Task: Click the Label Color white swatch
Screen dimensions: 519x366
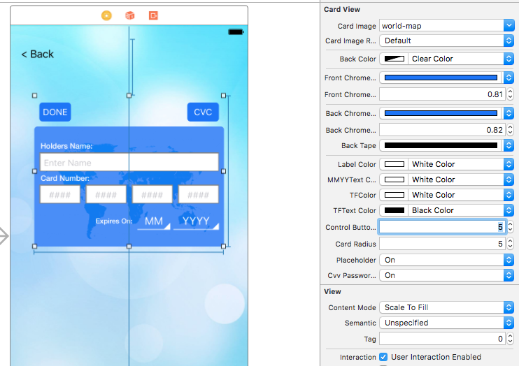Action: (x=394, y=164)
